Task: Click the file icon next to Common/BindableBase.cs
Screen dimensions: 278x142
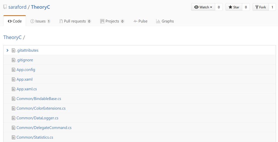Action: (13, 99)
